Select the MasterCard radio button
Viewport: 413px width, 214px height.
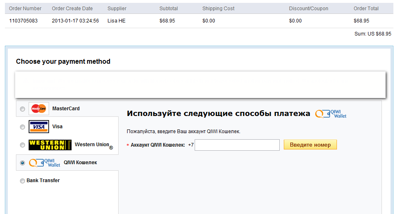(22, 109)
